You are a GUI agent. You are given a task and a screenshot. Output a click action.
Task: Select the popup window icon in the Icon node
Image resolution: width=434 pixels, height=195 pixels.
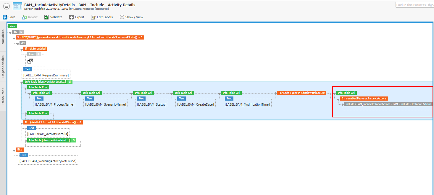pos(30,61)
